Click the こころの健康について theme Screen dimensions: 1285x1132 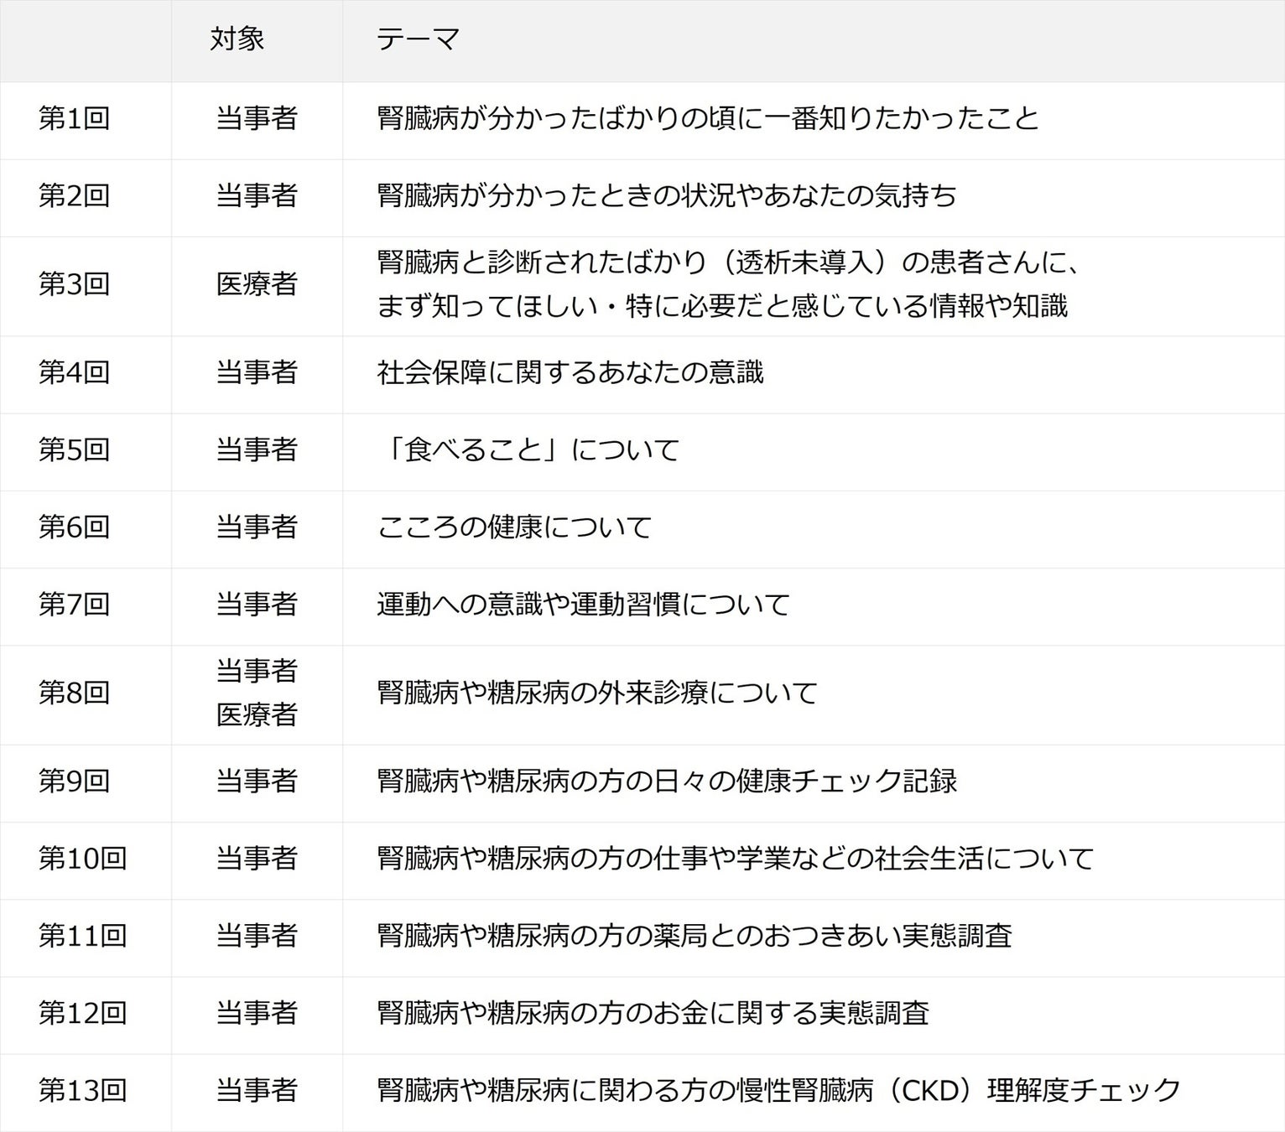tap(514, 527)
